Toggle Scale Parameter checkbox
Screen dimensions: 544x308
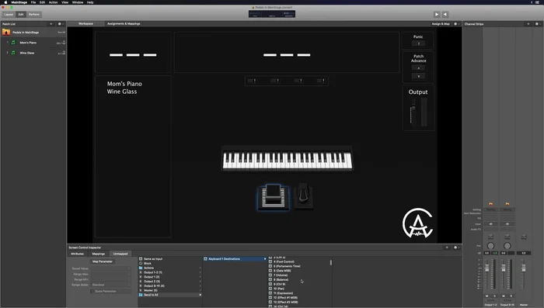pyautogui.click(x=92, y=292)
